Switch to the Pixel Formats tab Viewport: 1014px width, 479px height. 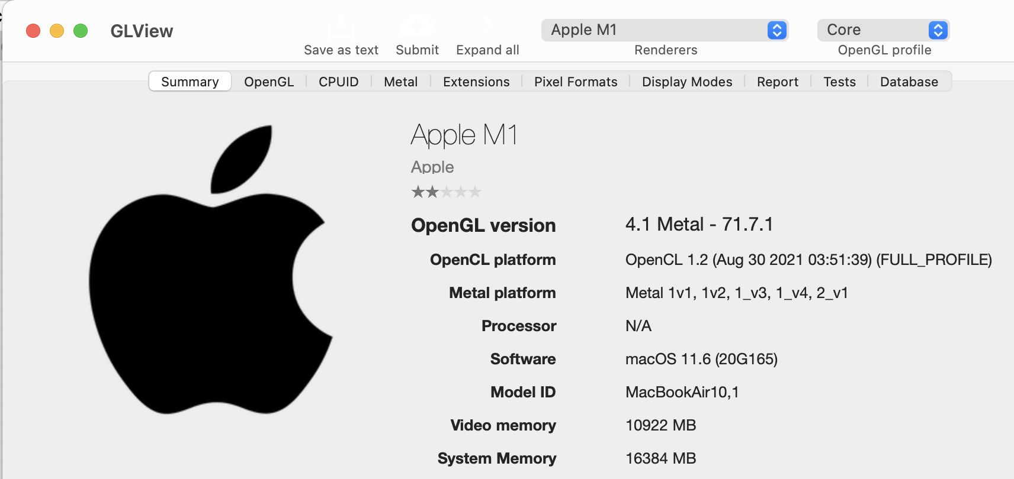click(575, 82)
